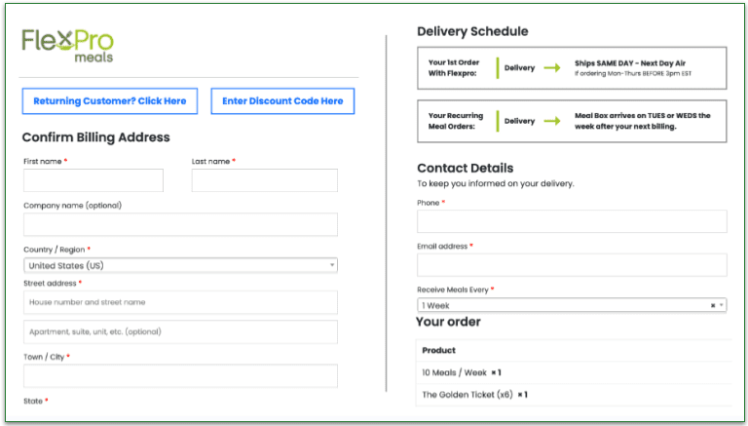Focus the First name field

(x=93, y=180)
